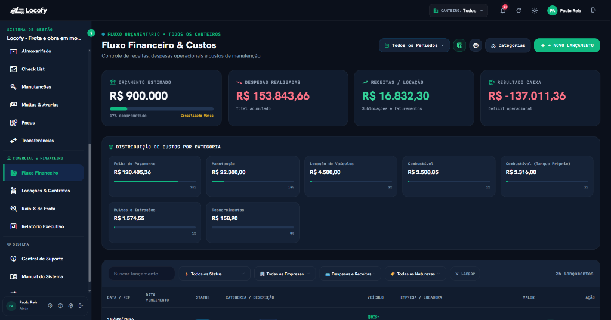Log out via the sidebar user card icon

(81, 306)
